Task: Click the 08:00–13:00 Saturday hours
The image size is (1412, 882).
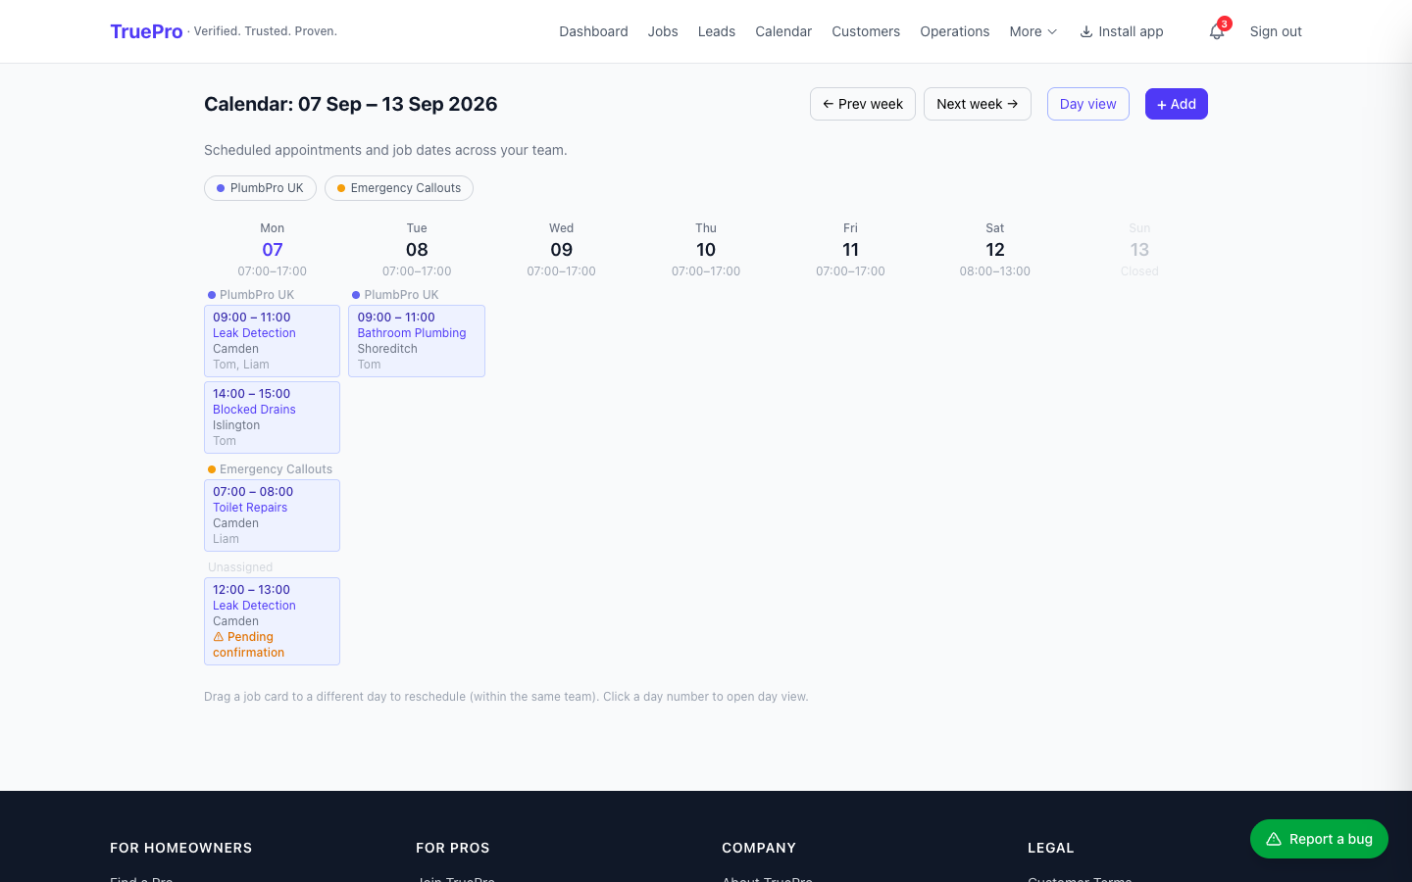Action: coord(995,271)
